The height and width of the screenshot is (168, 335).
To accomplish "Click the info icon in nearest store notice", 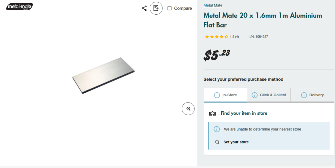I will tap(217, 129).
